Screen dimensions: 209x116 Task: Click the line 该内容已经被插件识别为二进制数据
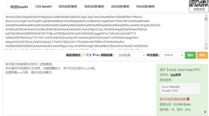point(30,64)
